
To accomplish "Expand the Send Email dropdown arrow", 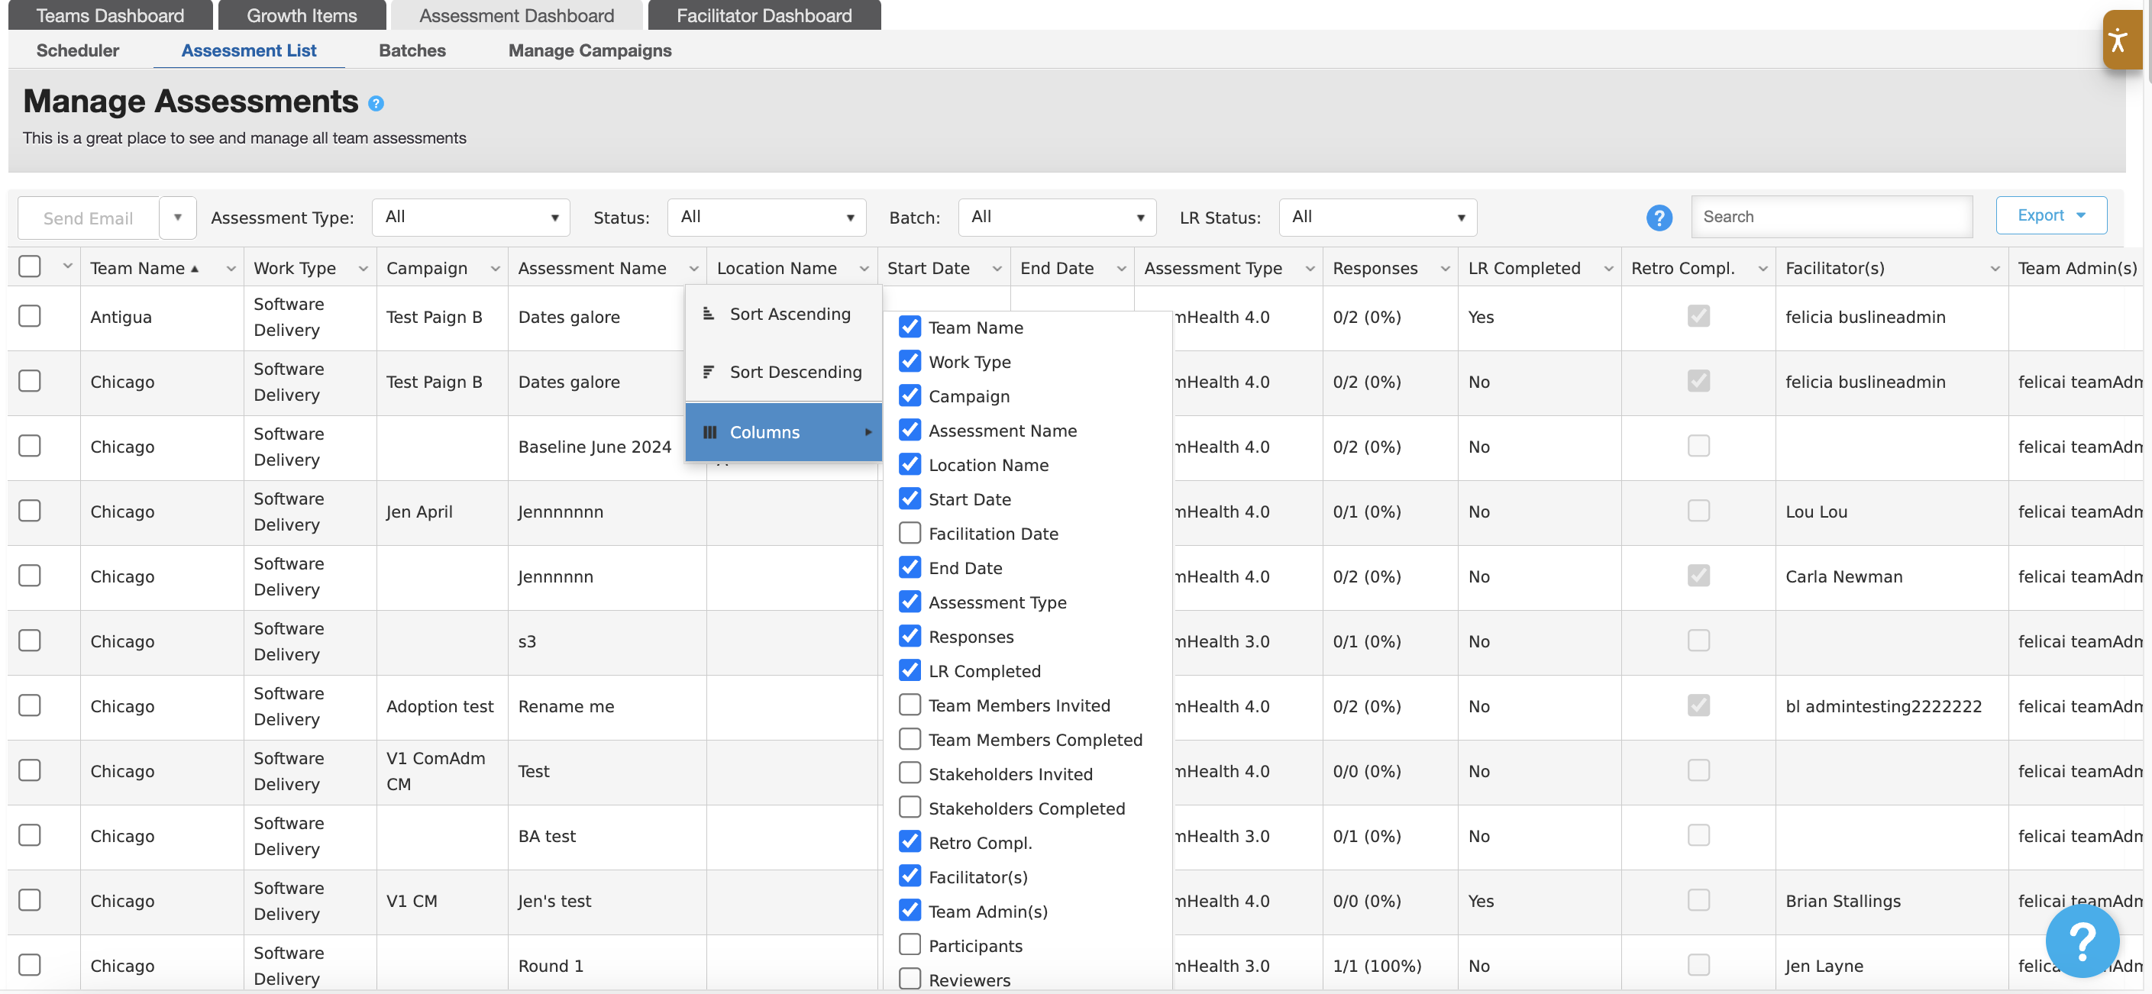I will [x=178, y=218].
